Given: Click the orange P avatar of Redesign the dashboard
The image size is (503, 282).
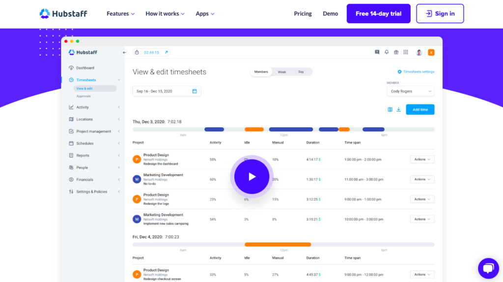Looking at the screenshot, I should [x=137, y=159].
